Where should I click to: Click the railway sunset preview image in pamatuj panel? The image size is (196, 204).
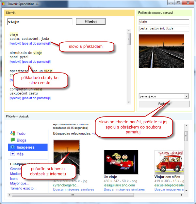pos(161,51)
